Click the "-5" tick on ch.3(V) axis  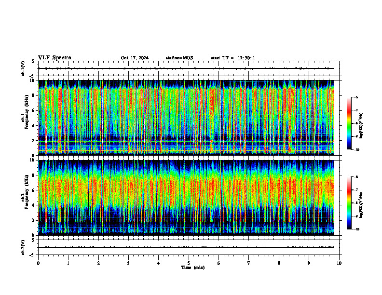pos(32,255)
